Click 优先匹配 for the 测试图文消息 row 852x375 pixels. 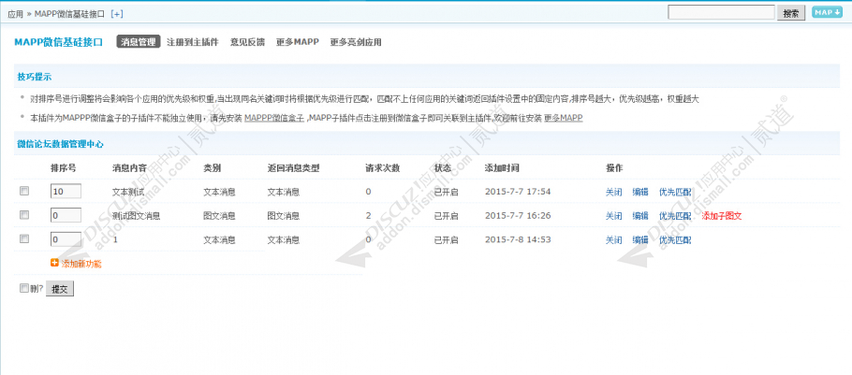(675, 215)
